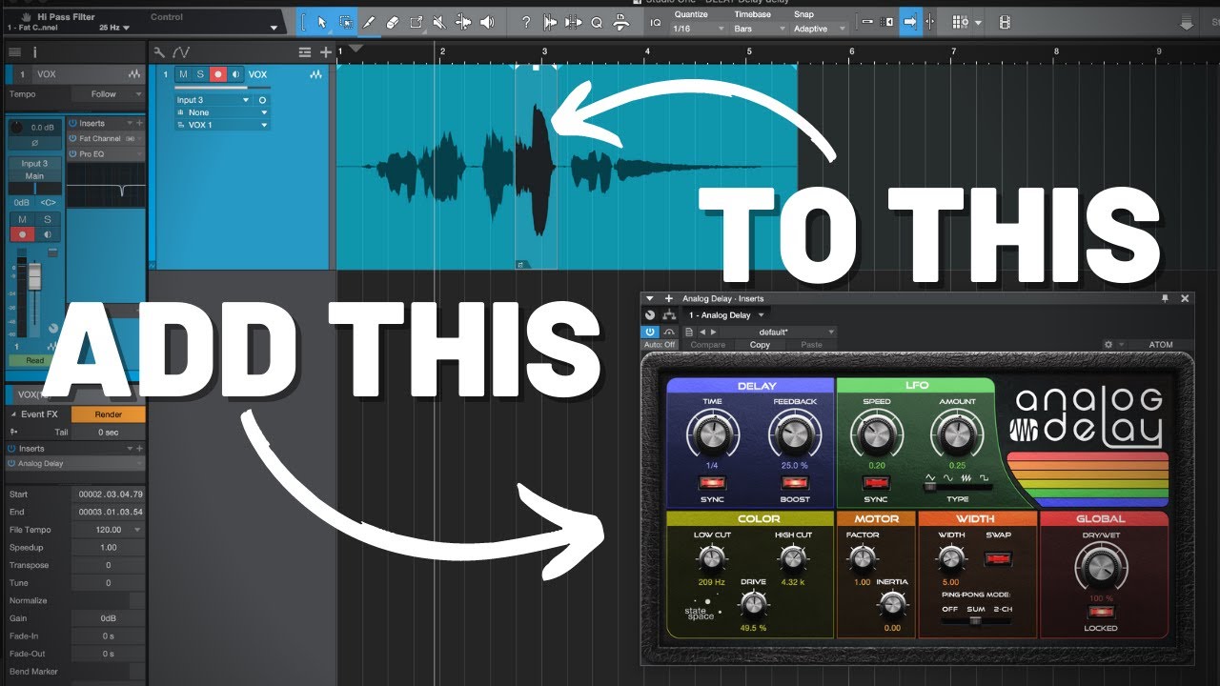Click the Q quantize icon in the toolbar

point(597,22)
